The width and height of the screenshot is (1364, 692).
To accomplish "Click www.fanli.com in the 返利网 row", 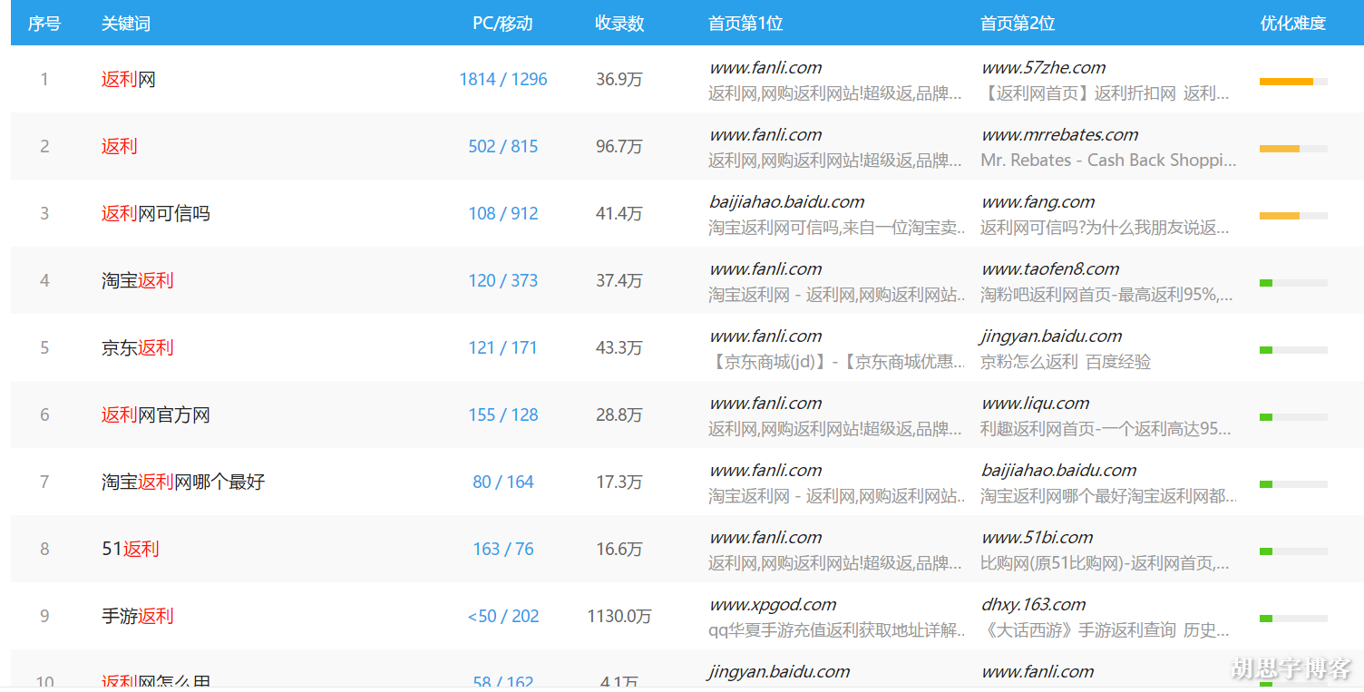I will [765, 68].
